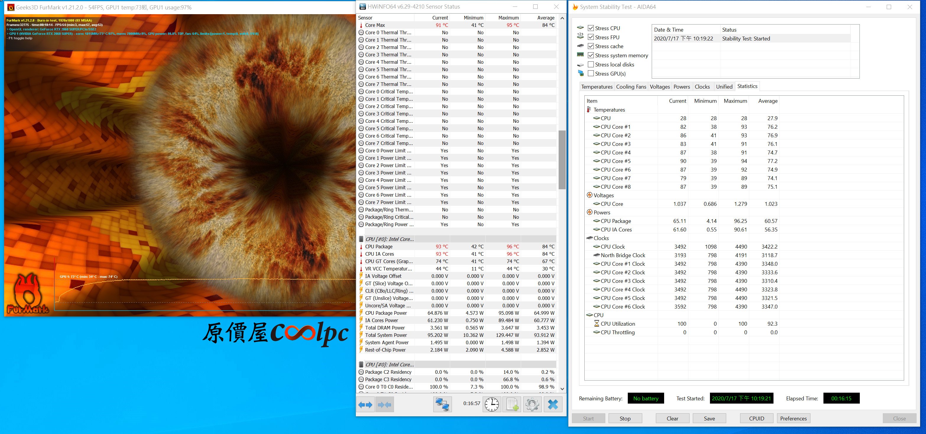Toggle Stress system memory checkbox
The width and height of the screenshot is (926, 434).
(591, 55)
